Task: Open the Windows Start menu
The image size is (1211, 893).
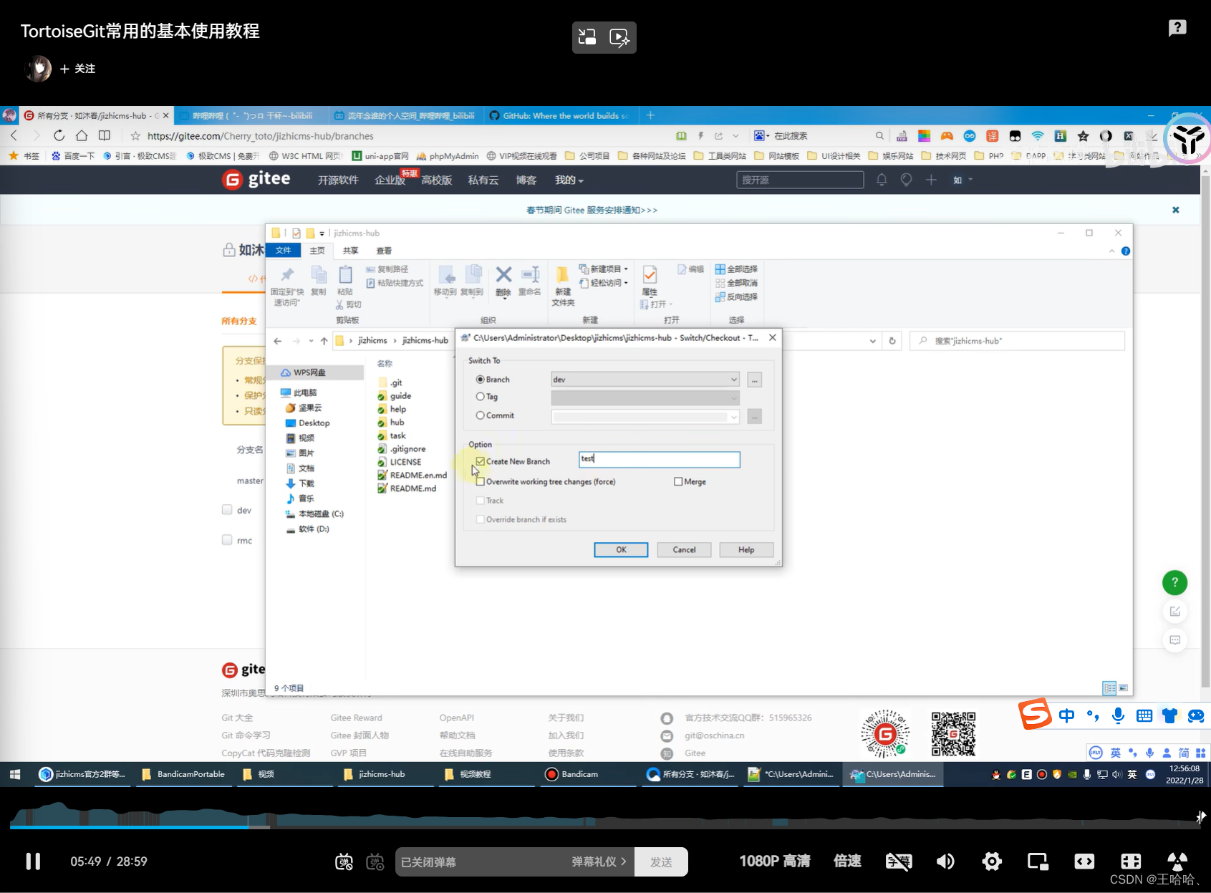Action: (15, 774)
